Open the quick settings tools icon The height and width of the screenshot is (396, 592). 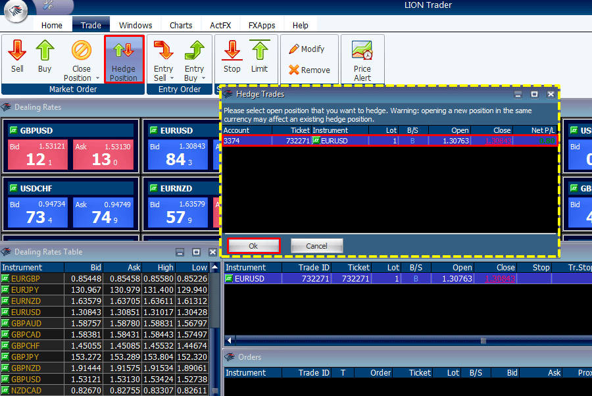48,5
